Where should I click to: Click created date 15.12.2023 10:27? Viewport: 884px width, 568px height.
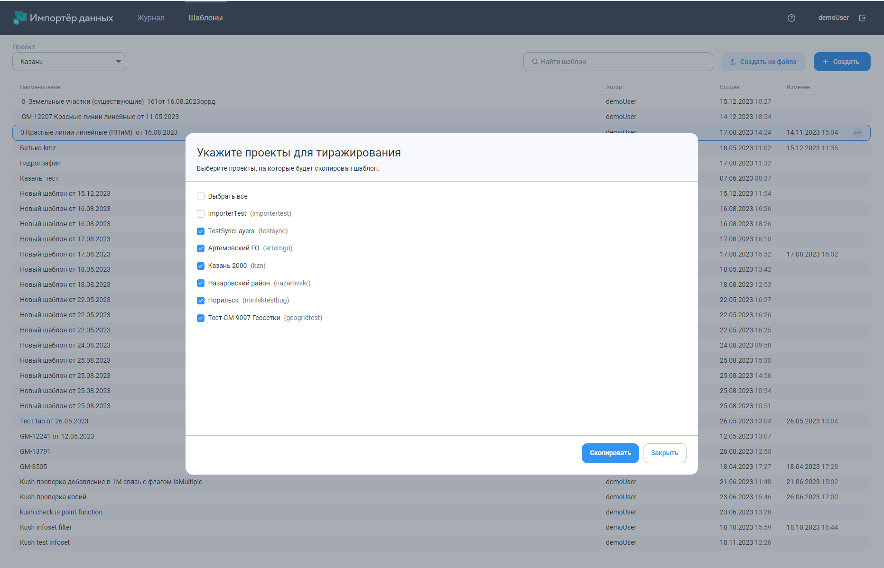pos(745,101)
